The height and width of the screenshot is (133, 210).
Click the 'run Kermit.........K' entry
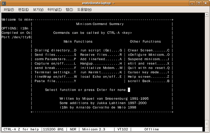(101, 72)
